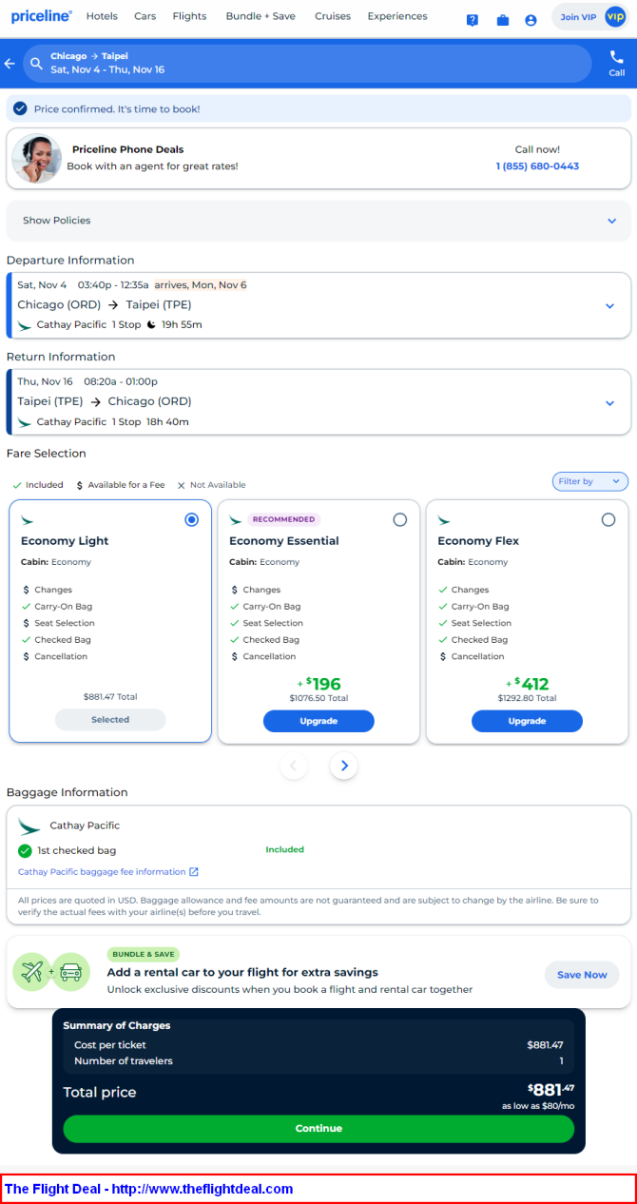The width and height of the screenshot is (637, 1204).
Task: Click the green Continue button
Action: [318, 1129]
